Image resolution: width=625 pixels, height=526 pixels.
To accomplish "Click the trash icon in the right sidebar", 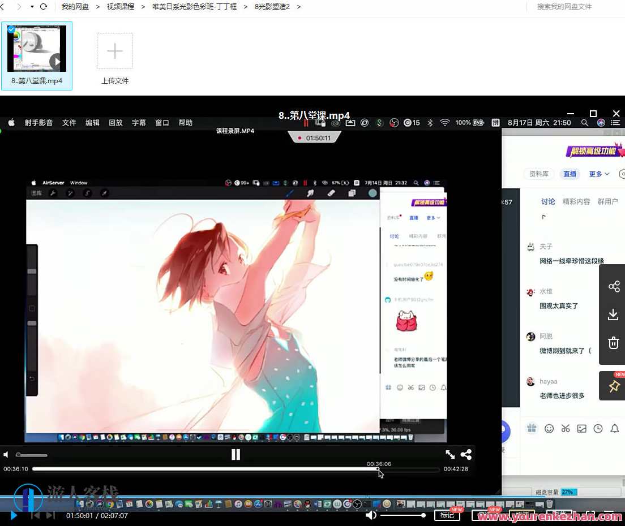I will pos(614,343).
